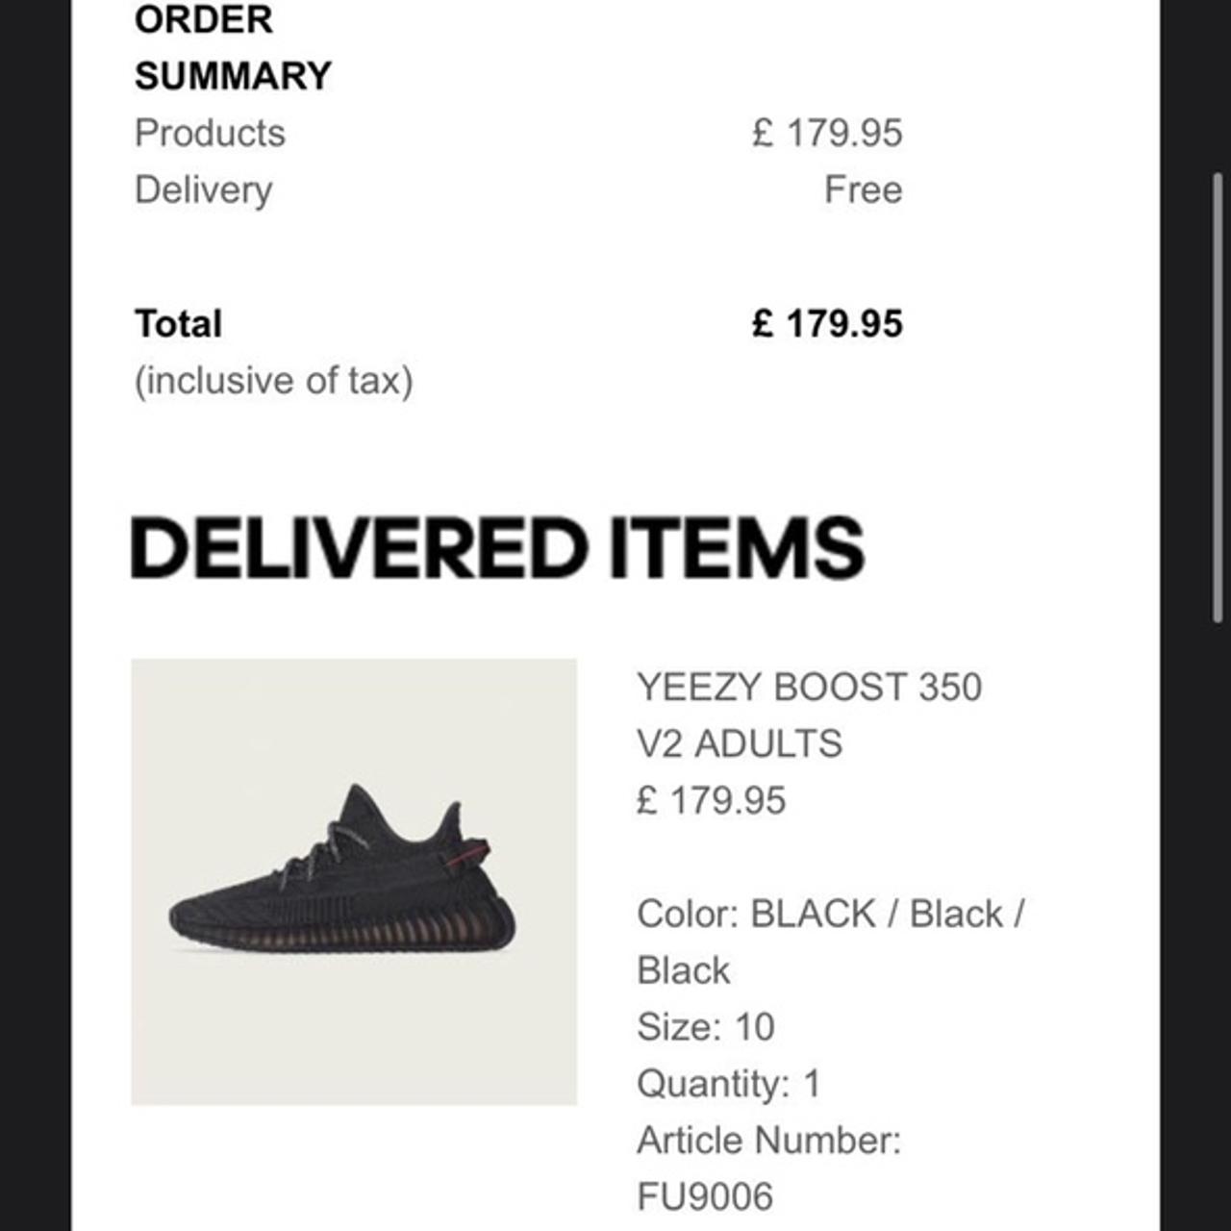Click the black shoe in the product photo
This screenshot has height=1231, width=1231.
click(342, 868)
